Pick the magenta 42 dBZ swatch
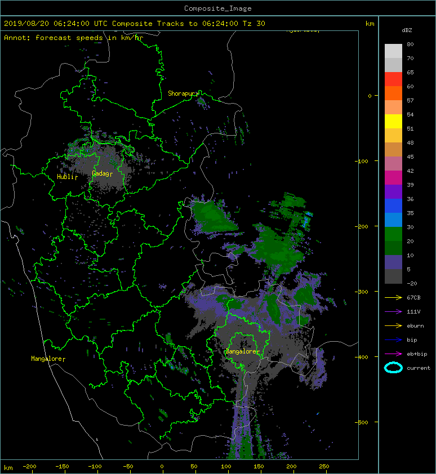 pos(393,177)
